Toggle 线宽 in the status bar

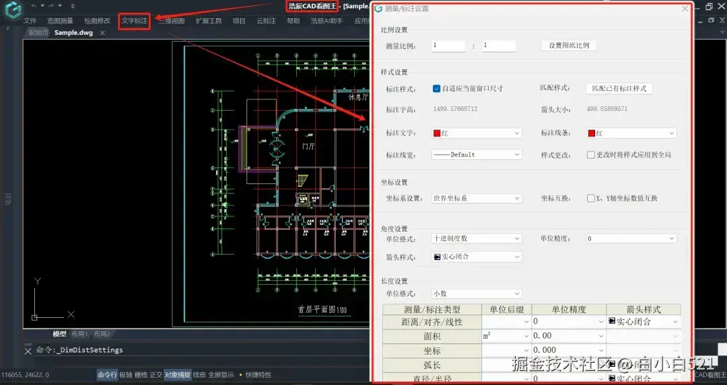[x=199, y=375]
